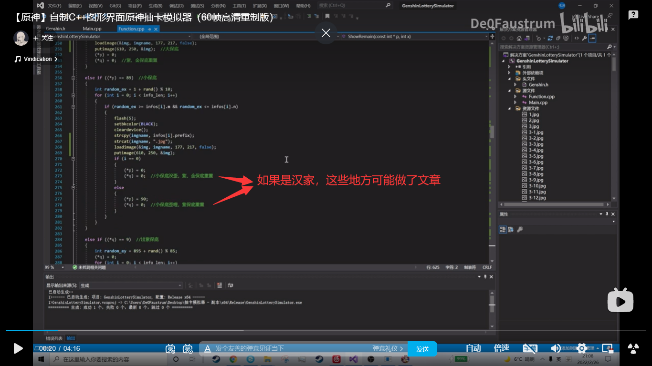Click the help question mark icon

click(x=633, y=15)
